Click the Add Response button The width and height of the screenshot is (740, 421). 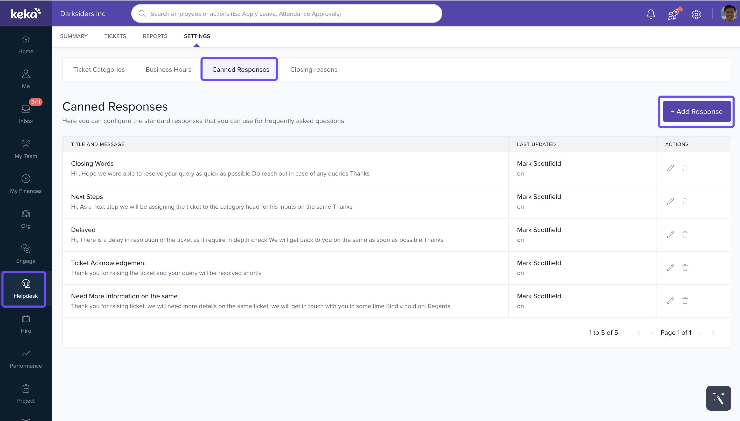click(696, 112)
